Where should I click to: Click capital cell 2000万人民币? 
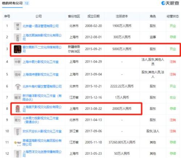122,109
